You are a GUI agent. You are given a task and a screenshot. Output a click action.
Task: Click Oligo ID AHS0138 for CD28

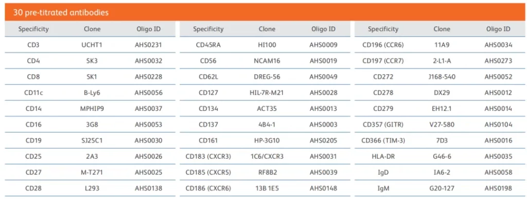(148, 188)
